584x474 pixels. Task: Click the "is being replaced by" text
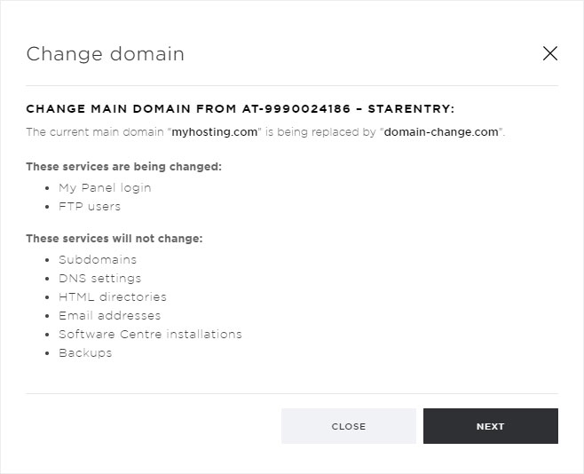320,131
